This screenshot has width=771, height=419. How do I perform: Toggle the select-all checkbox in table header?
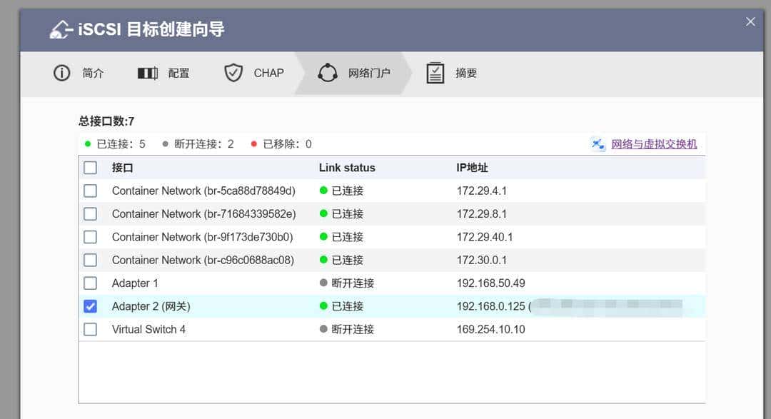click(90, 167)
